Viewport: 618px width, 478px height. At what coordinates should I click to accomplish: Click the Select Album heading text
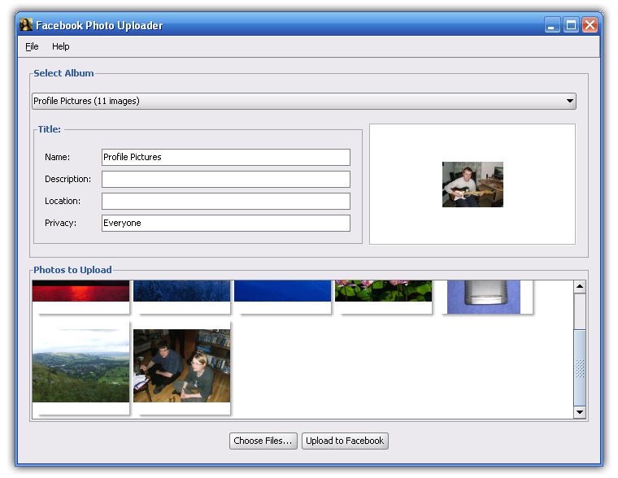point(63,73)
